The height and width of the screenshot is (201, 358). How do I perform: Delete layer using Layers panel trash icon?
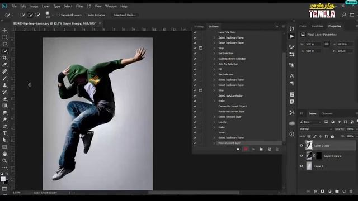coord(351,192)
